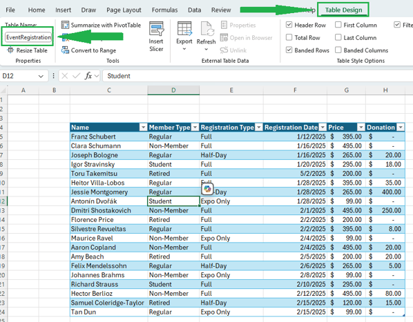This screenshot has height=322, width=413.
Task: Click the Insert Slicer icon
Action: (x=157, y=29)
